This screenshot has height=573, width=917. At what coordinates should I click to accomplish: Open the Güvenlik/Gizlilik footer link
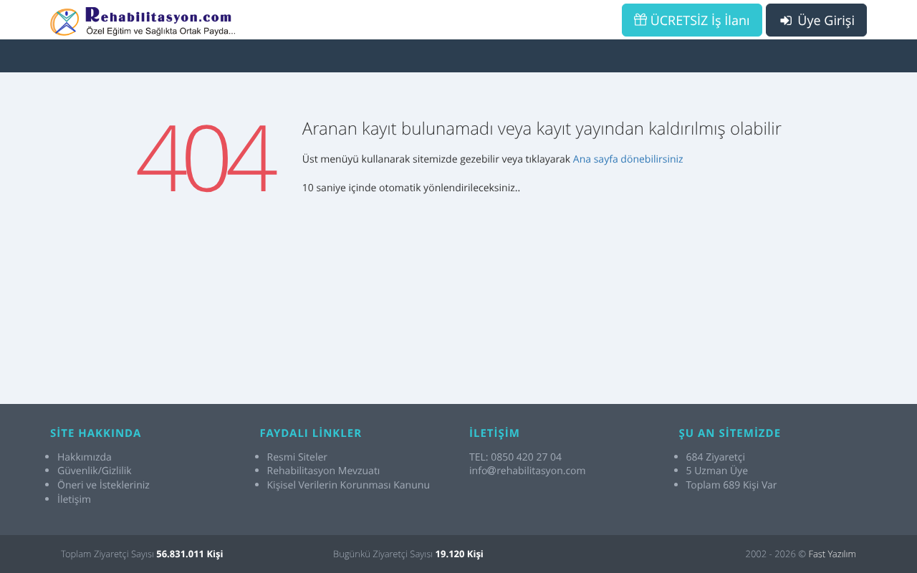pyautogui.click(x=95, y=471)
